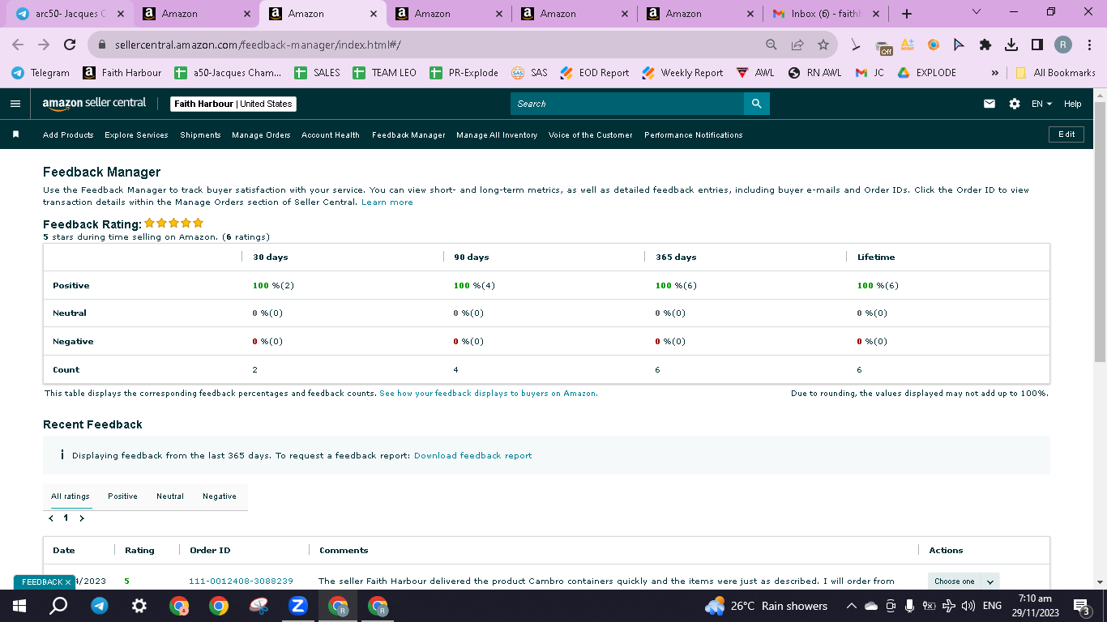Reload the page with the browser refresh icon

point(70,45)
